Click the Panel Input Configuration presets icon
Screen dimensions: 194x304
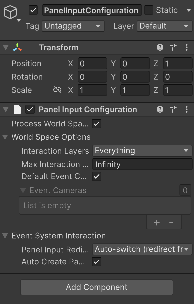click(173, 109)
